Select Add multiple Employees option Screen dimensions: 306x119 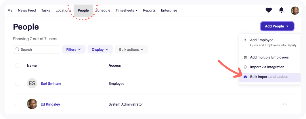[270, 57]
